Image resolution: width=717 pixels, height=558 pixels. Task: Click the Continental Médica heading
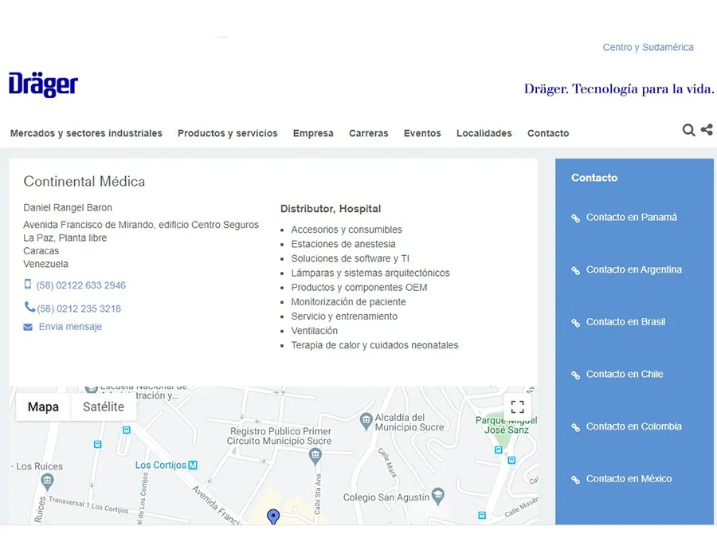click(x=84, y=182)
